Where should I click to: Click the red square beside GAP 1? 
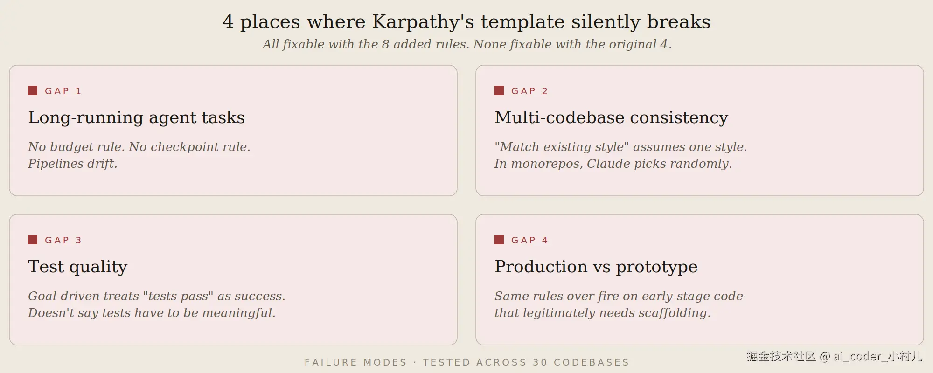point(33,90)
